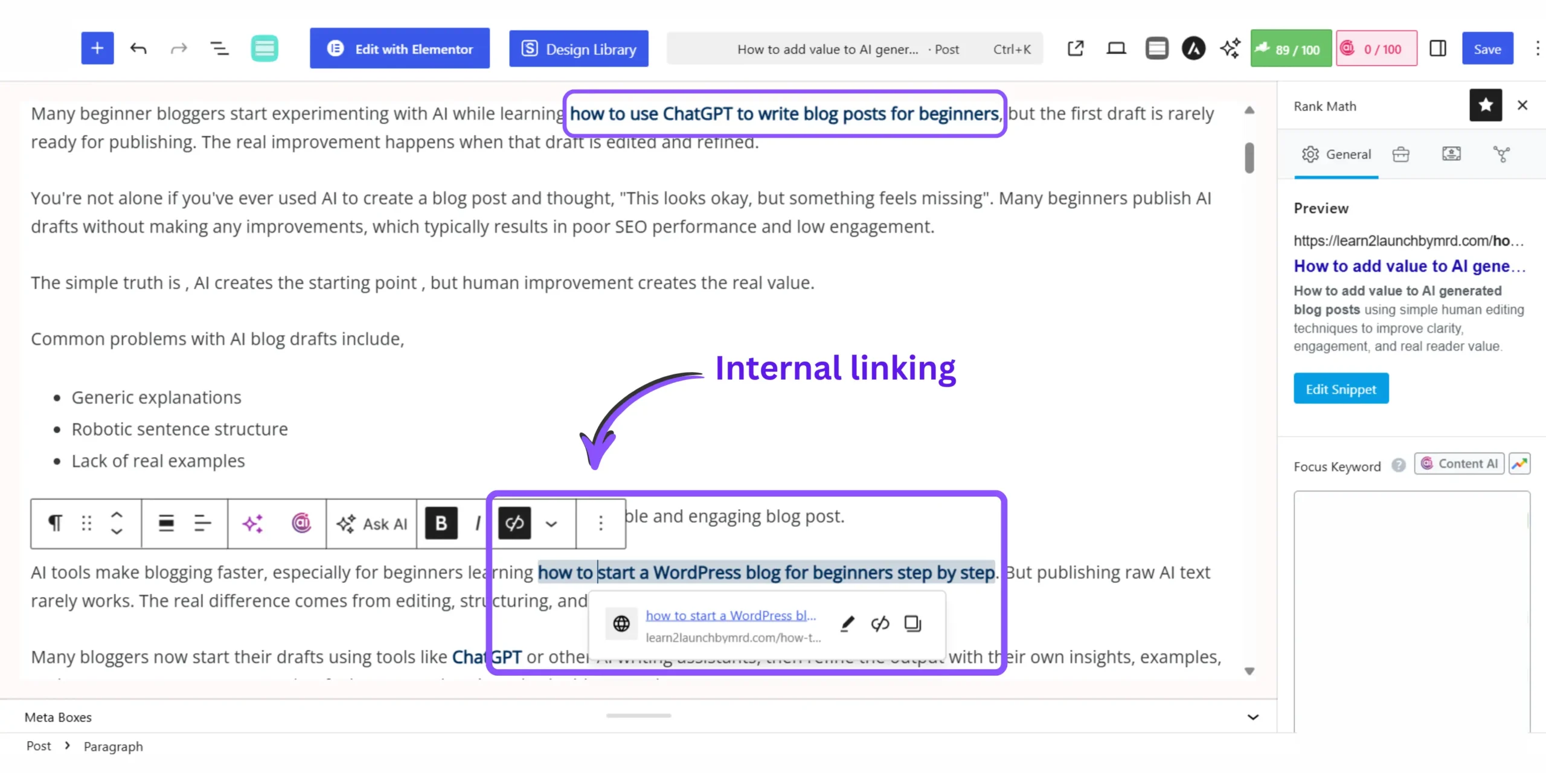Switch to the Schema tab
The image size is (1546, 773).
pos(1451,154)
